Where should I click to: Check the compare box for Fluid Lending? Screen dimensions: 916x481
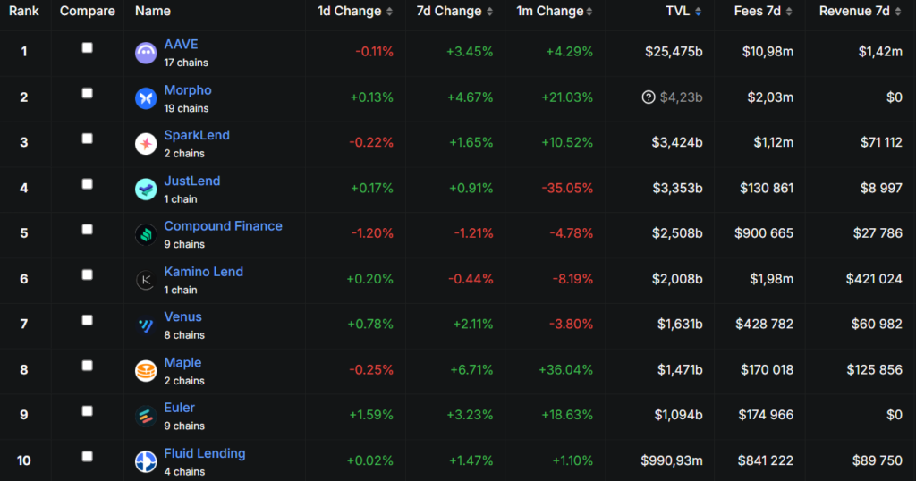[x=87, y=456]
